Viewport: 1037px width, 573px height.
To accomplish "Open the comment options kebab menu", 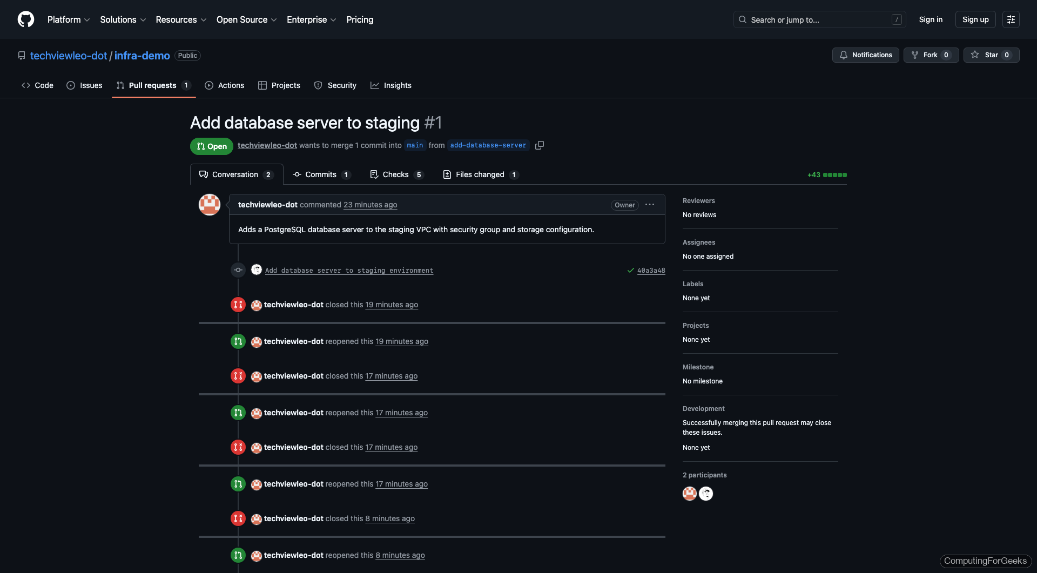I will click(x=649, y=205).
